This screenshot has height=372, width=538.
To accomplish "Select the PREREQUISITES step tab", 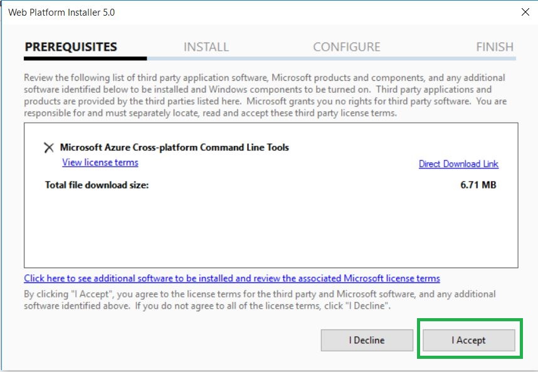I will click(71, 47).
